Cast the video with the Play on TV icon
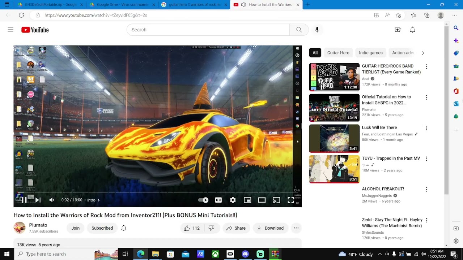The image size is (463, 260). (x=276, y=200)
